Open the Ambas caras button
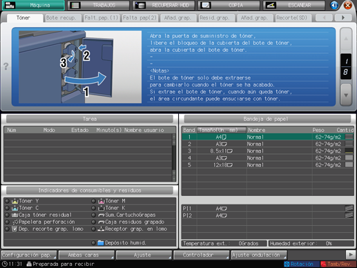 tap(86, 255)
